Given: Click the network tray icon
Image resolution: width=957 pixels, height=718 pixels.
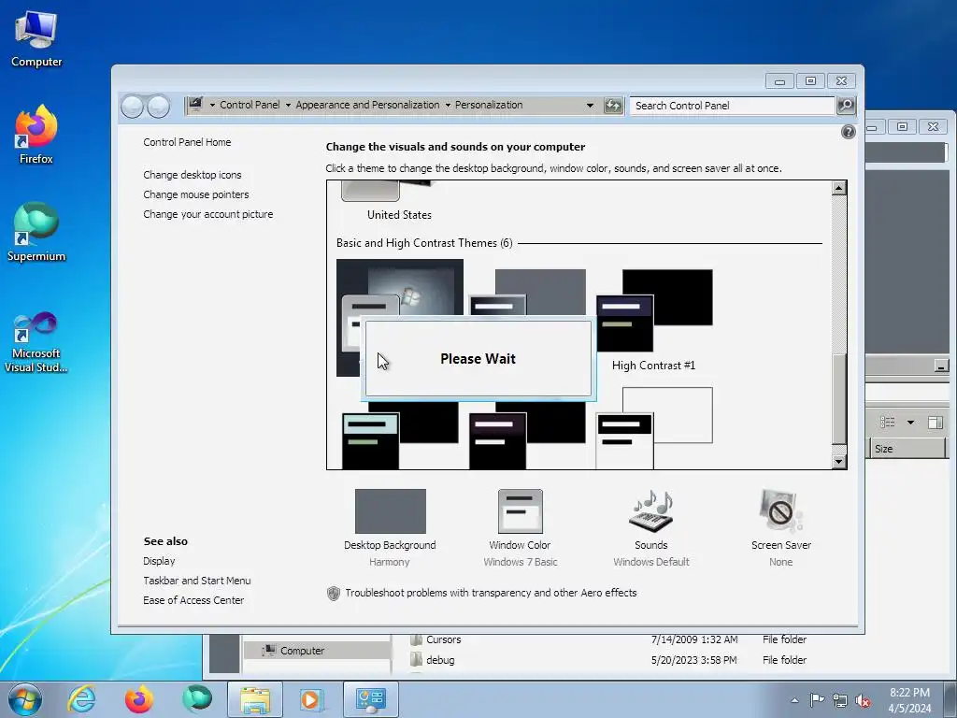Looking at the screenshot, I should click(840, 700).
